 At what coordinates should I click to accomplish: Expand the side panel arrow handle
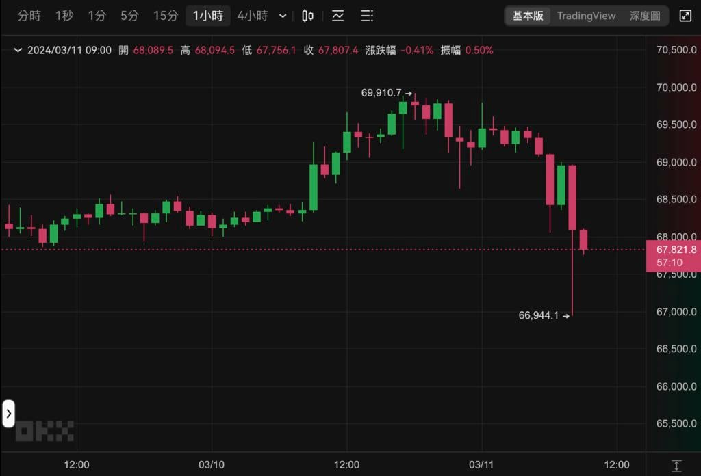(x=8, y=413)
